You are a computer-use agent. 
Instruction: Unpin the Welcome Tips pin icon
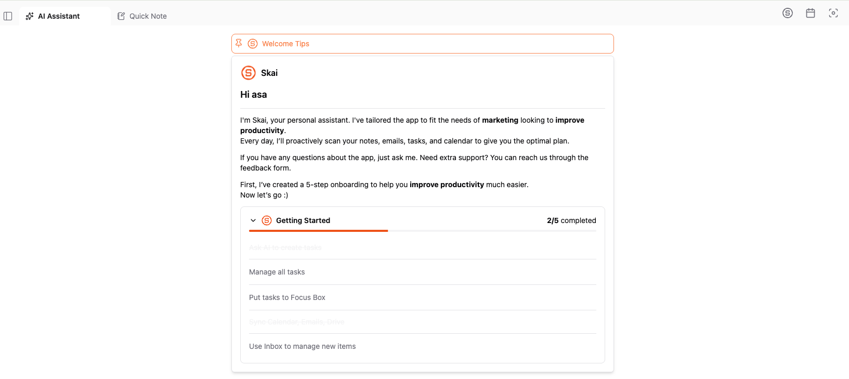[x=239, y=43]
